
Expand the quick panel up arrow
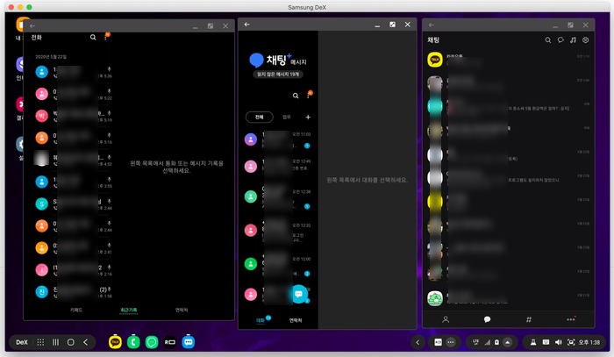508,342
